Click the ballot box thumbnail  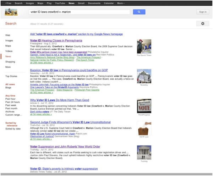(144, 128)
